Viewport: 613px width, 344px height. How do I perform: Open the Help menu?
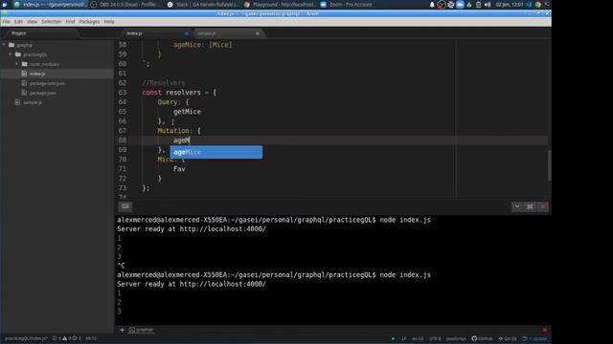(109, 21)
